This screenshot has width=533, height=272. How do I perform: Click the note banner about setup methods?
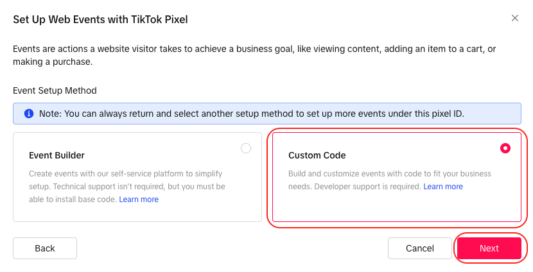tap(267, 114)
